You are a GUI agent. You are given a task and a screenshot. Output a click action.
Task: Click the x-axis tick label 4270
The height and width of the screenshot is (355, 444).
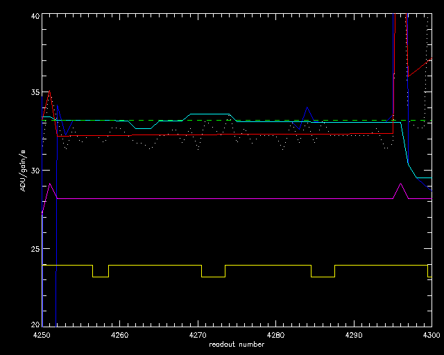(x=198, y=336)
